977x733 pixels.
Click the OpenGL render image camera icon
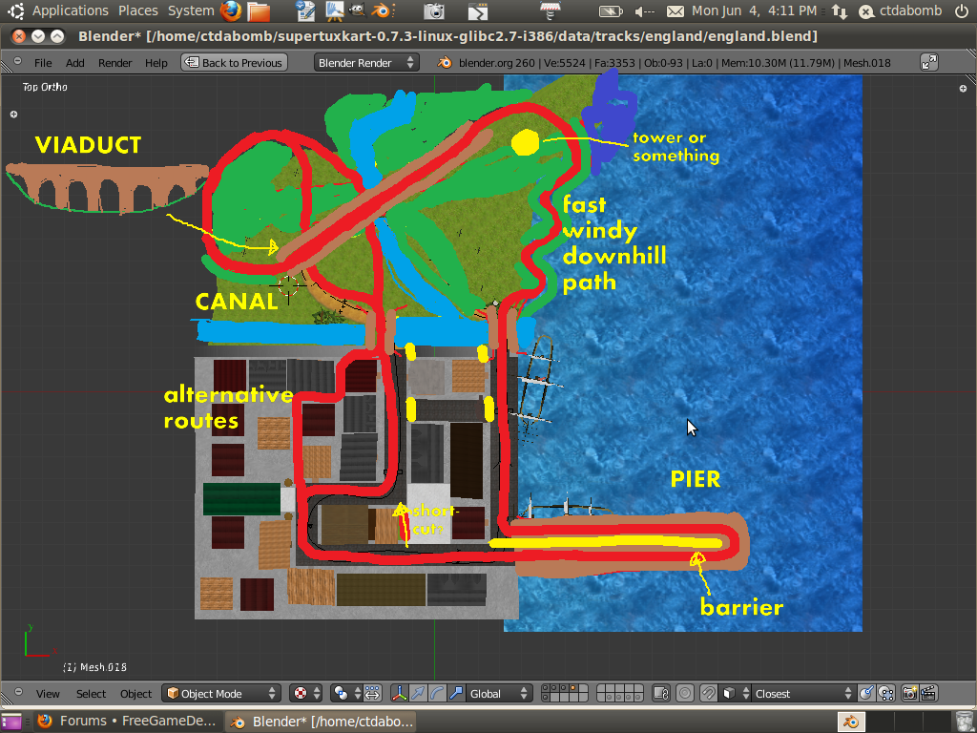click(909, 694)
